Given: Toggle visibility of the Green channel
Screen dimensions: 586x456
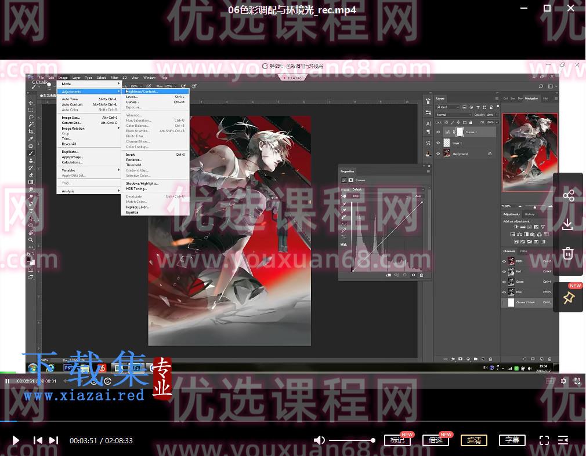Looking at the screenshot, I should [504, 282].
